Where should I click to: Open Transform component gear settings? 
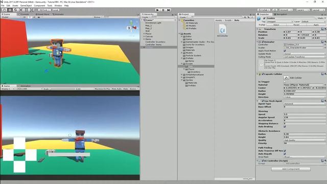(325, 29)
